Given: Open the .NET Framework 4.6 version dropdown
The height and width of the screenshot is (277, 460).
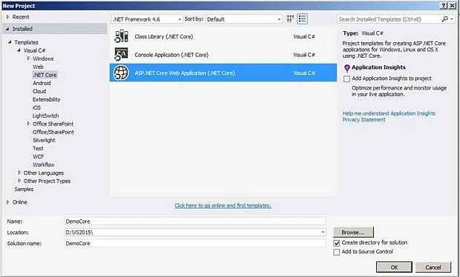Looking at the screenshot, I should pyautogui.click(x=147, y=19).
